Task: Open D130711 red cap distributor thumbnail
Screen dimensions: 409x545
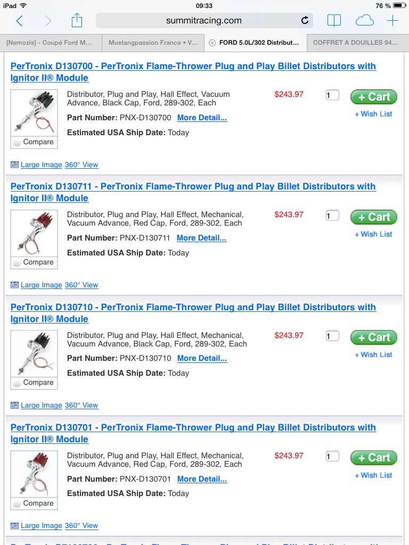Action: pos(34,234)
